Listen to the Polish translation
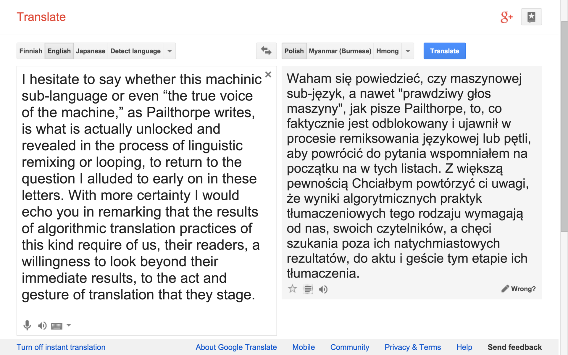The image size is (568, 355). pos(323,289)
